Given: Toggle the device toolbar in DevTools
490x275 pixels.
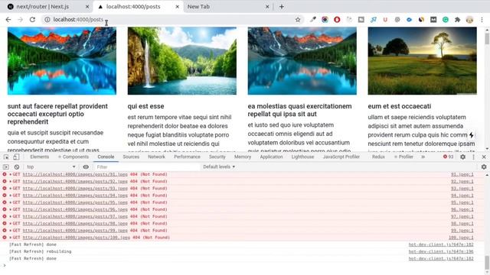Looking at the screenshot, I should tap(16, 157).
